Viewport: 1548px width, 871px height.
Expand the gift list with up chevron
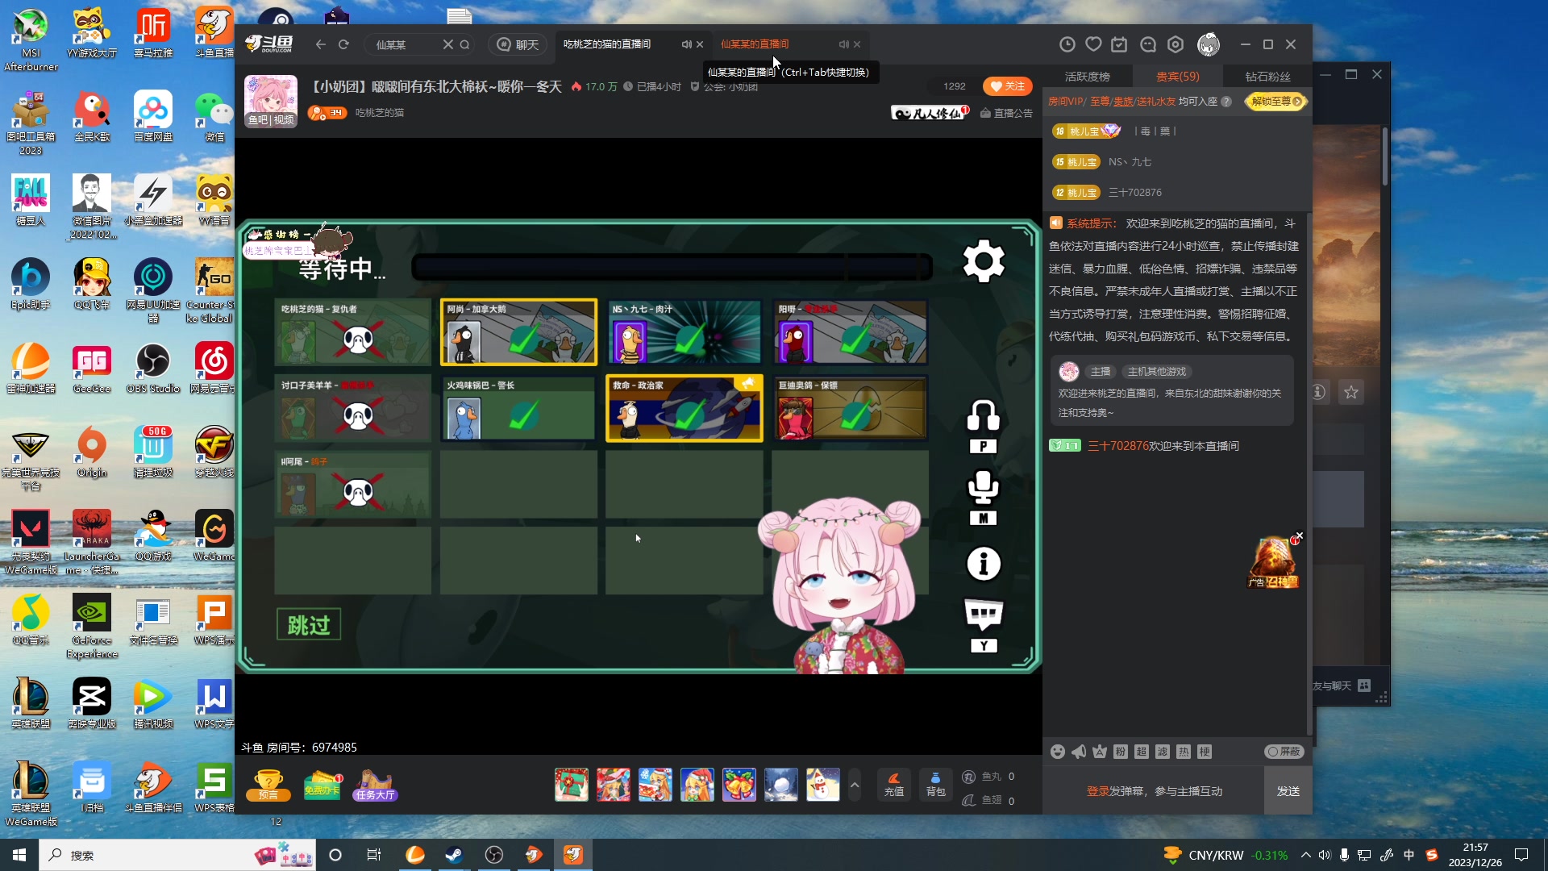pos(855,785)
